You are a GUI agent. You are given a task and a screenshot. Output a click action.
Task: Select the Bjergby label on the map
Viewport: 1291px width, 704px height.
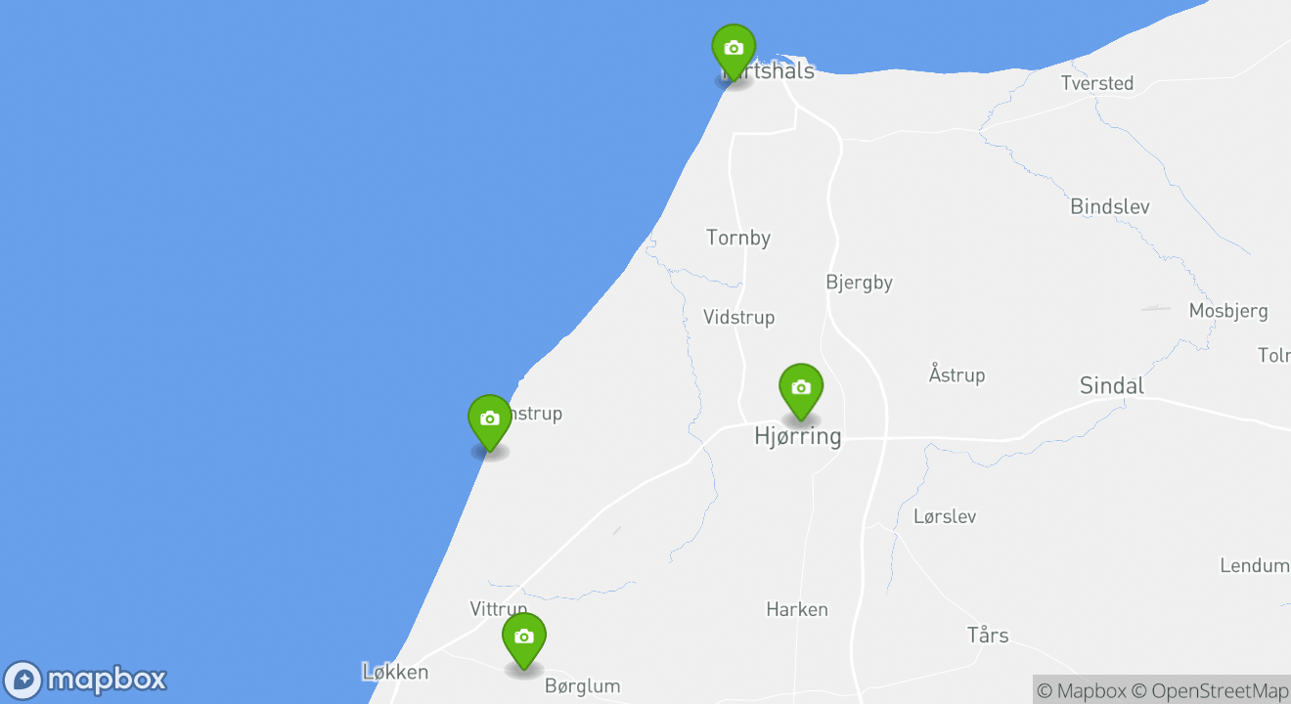tap(860, 283)
